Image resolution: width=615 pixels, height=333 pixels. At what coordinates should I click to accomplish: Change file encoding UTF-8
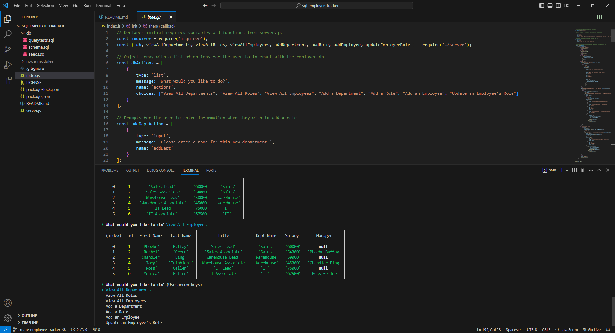pos(532,329)
